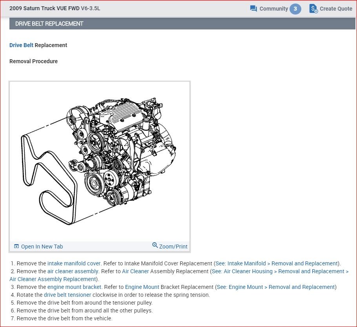This screenshot has height=327, width=357.
Task: Click the Open In New Tab link
Action: 42,247
